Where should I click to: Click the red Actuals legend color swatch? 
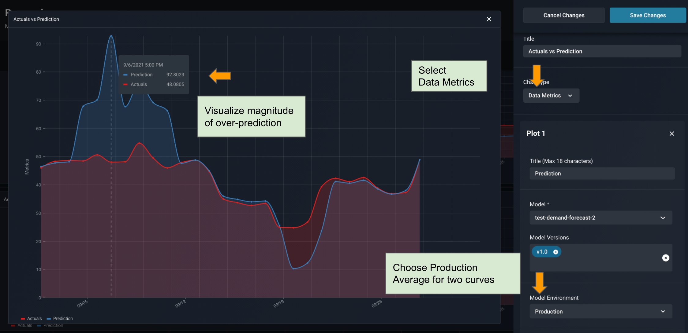[x=23, y=319]
